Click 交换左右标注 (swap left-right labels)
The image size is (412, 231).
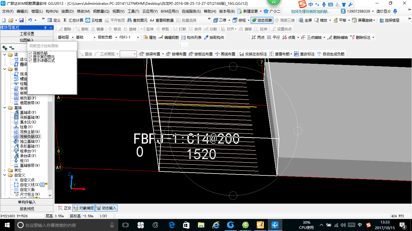(253, 54)
